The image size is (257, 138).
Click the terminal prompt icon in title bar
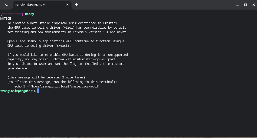tap(6, 5)
